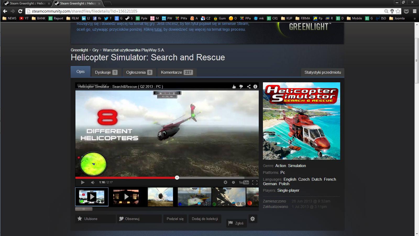Image resolution: width=419 pixels, height=236 pixels.
Task: Bookmark page with the star icon
Action: pos(398,11)
